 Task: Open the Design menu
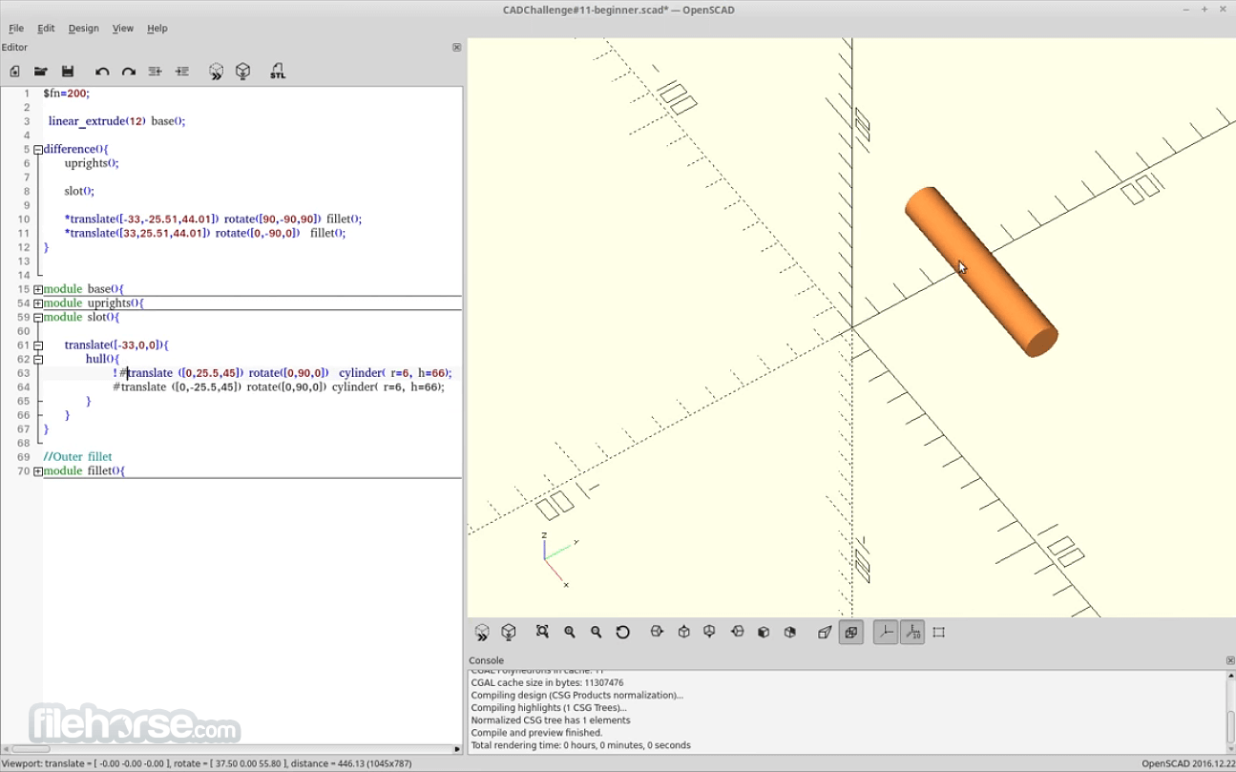pyautogui.click(x=84, y=29)
